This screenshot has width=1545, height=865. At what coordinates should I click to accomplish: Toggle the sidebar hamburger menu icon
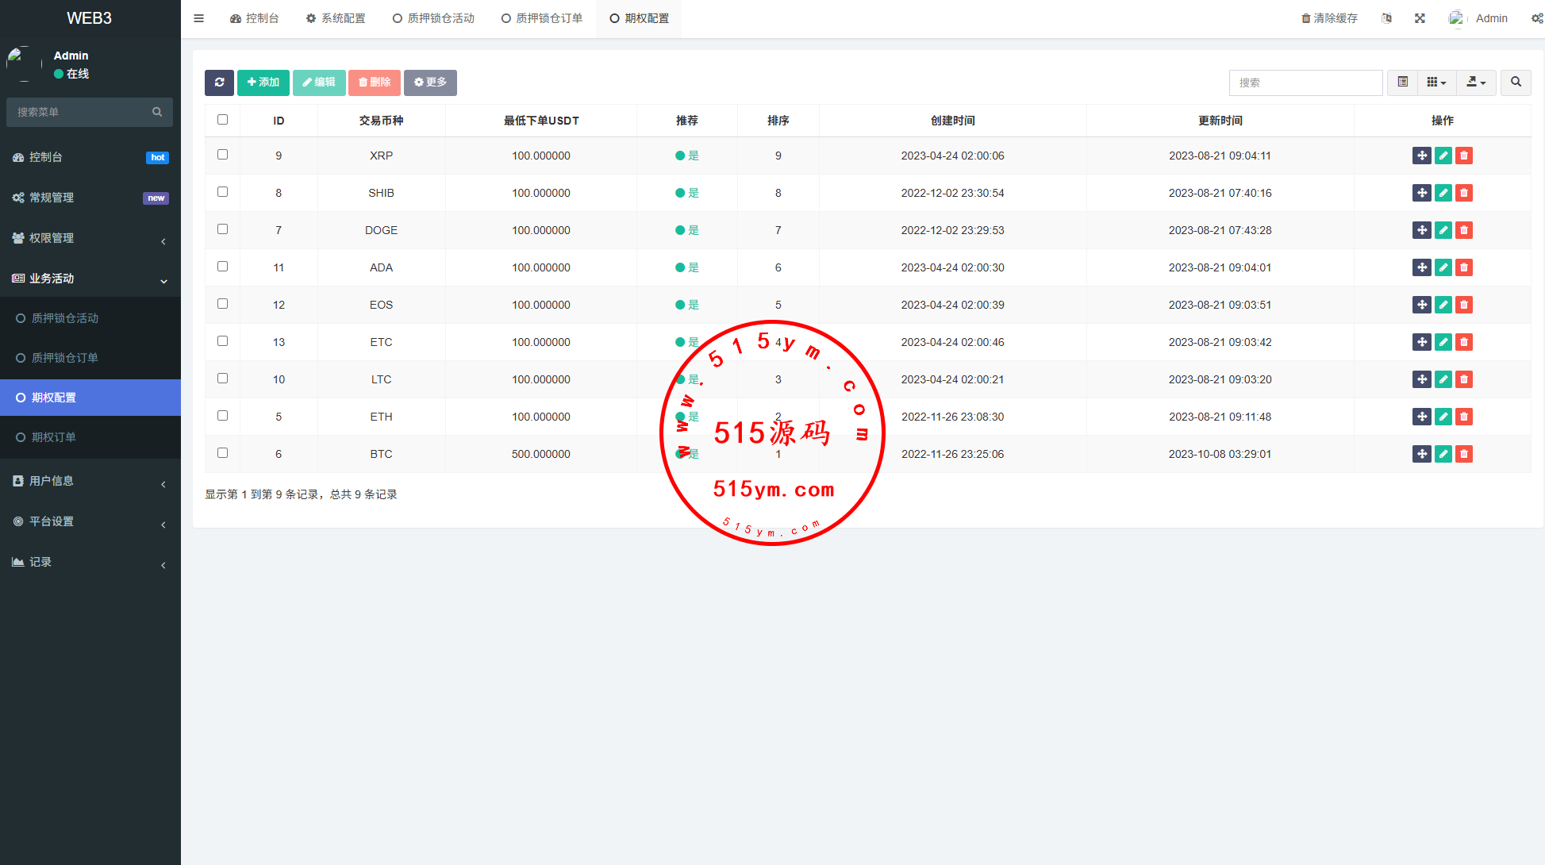click(199, 18)
